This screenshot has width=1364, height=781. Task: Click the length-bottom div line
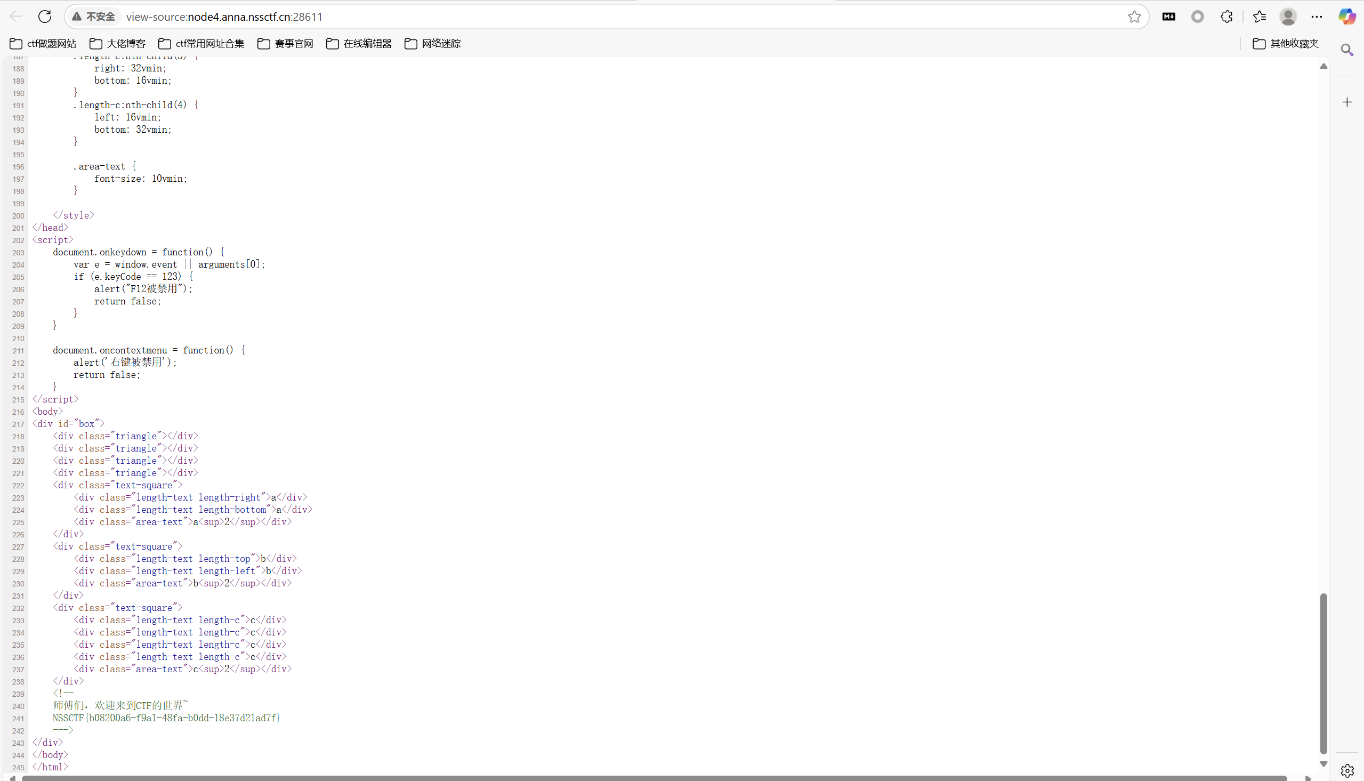point(193,510)
